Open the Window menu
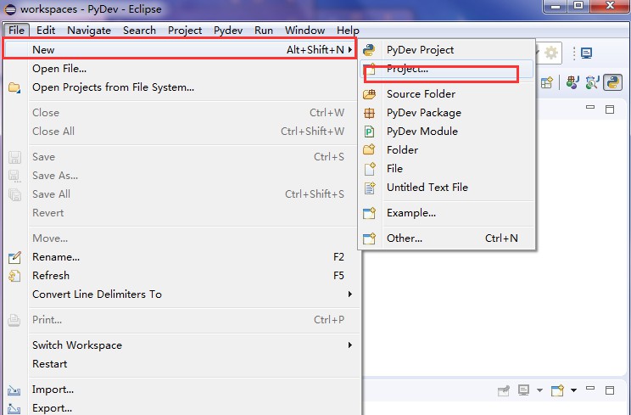Viewport: 631px width, 415px height. pos(304,31)
